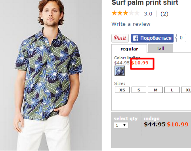Click the Facebook like count bubble
Viewport: 191px width, 151px height.
[181, 38]
